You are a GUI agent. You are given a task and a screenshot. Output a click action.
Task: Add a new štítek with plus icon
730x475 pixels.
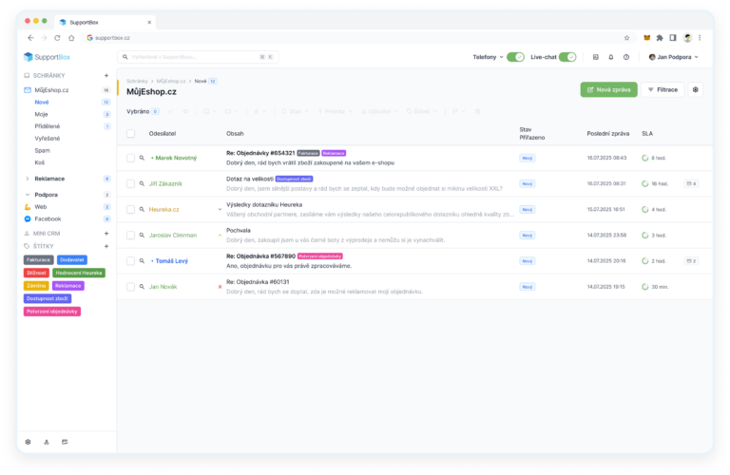click(106, 246)
